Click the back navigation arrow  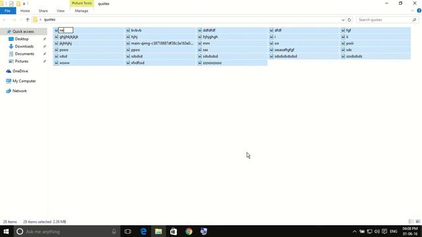pos(5,20)
